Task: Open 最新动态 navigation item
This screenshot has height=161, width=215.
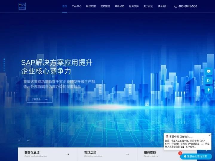Action: tap(119, 6)
